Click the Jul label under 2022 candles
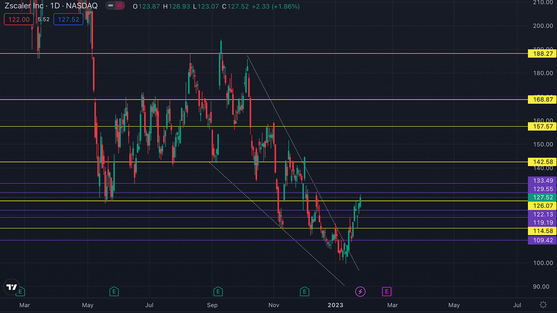Screen dimensions: 557x313 [x=150, y=305]
